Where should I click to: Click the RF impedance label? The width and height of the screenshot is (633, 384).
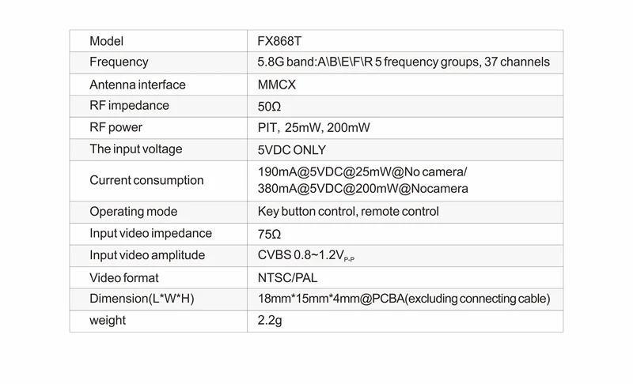pos(129,106)
